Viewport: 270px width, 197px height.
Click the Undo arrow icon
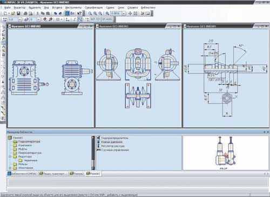click(56, 14)
